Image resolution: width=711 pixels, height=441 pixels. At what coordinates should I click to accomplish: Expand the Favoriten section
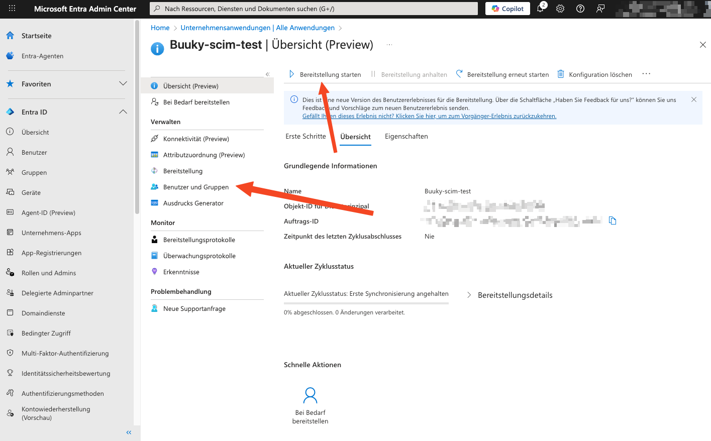pyautogui.click(x=123, y=84)
